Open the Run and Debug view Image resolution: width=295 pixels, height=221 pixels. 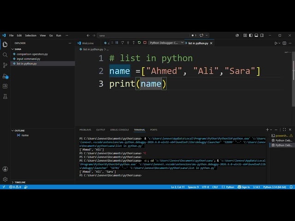tap(5, 76)
